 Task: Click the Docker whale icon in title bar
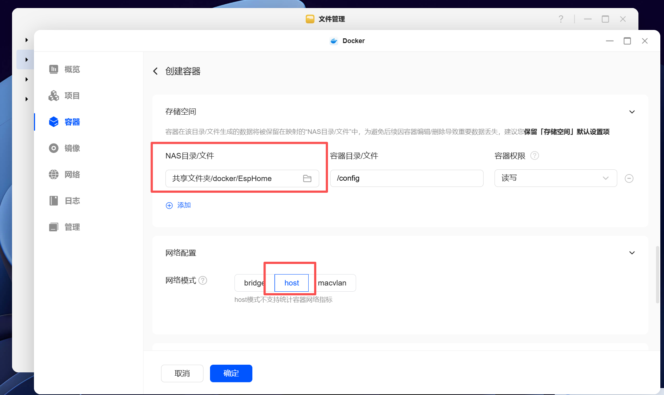point(334,41)
